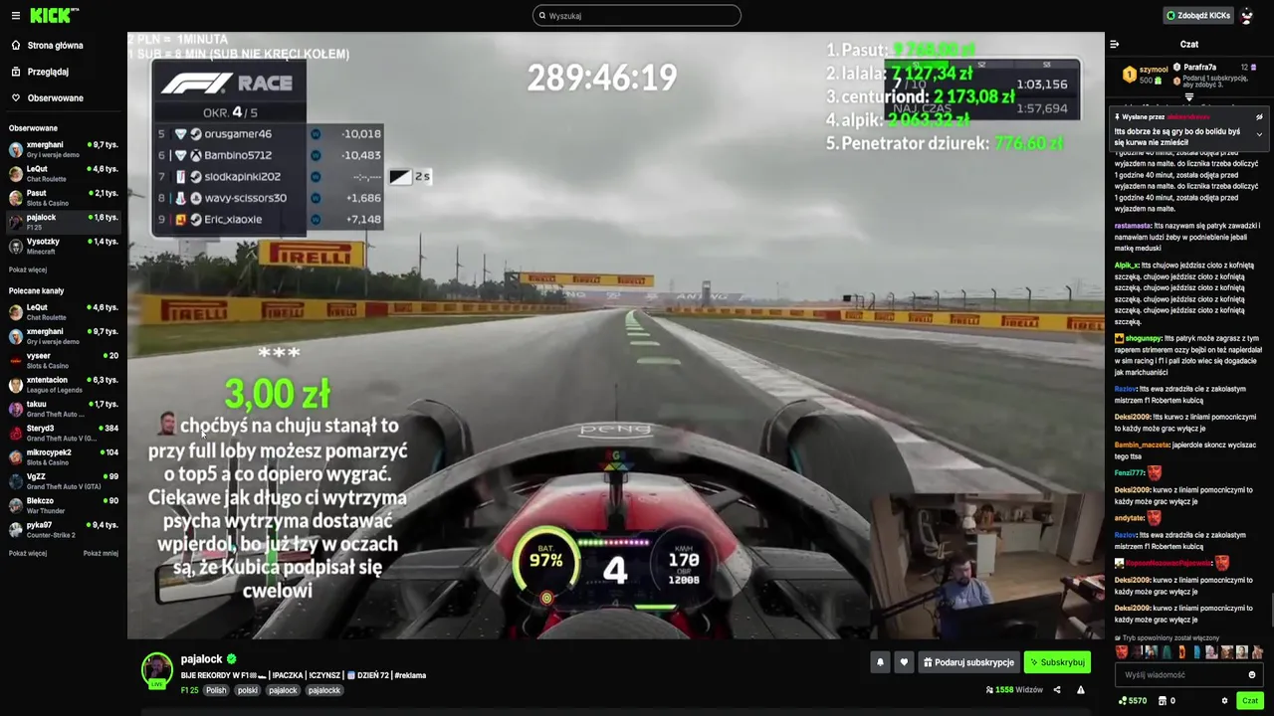Show viewer count 1558 Widzów

click(x=1014, y=690)
